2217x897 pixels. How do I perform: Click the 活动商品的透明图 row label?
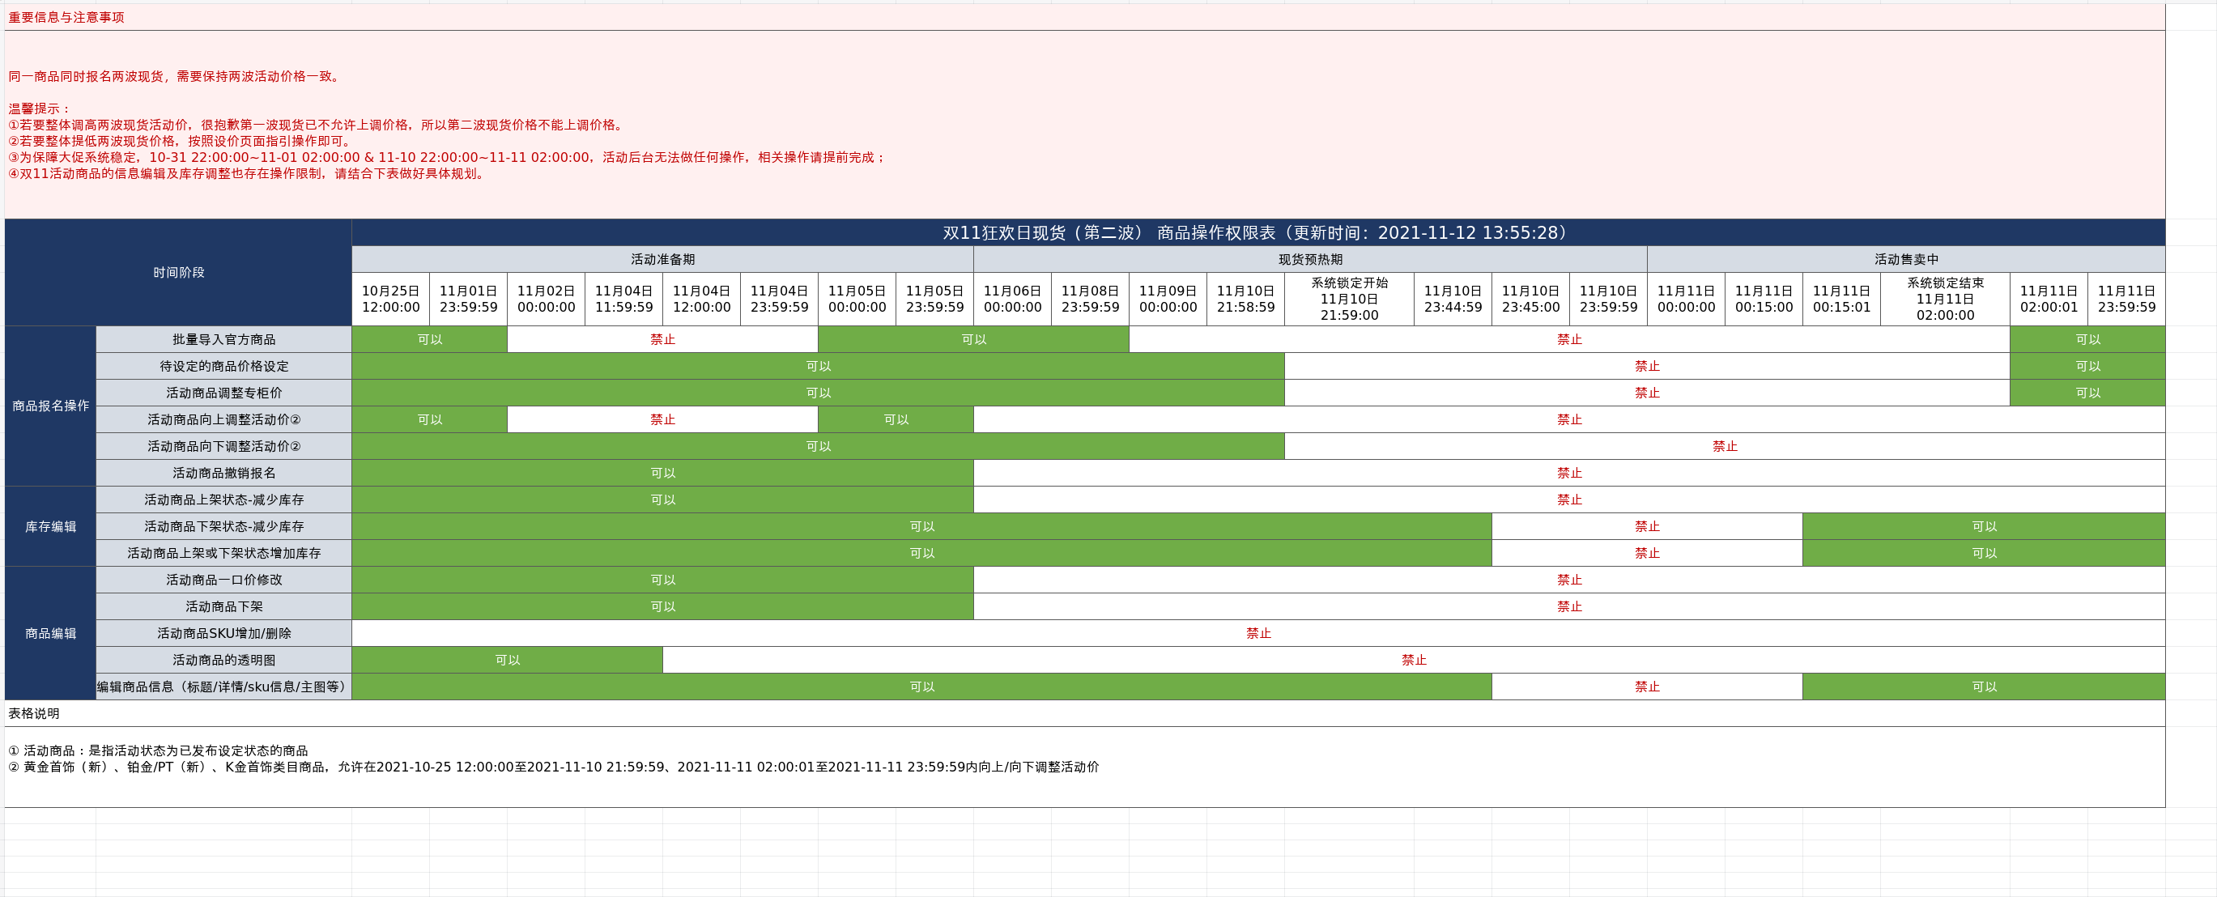point(223,660)
